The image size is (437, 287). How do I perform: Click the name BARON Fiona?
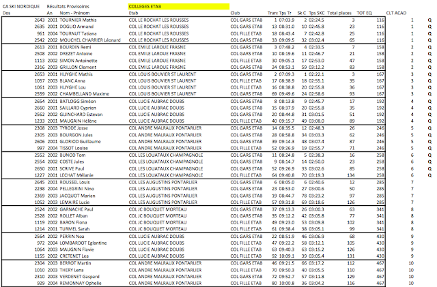pos(73,222)
